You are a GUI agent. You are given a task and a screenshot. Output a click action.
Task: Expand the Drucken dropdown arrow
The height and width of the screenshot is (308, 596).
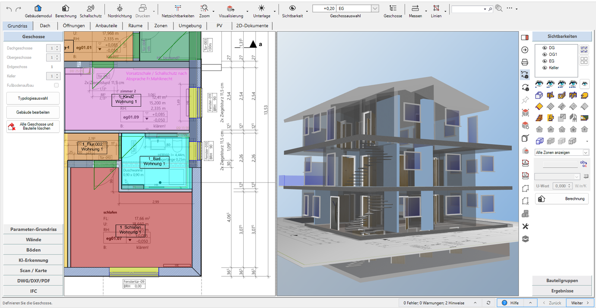(154, 11)
